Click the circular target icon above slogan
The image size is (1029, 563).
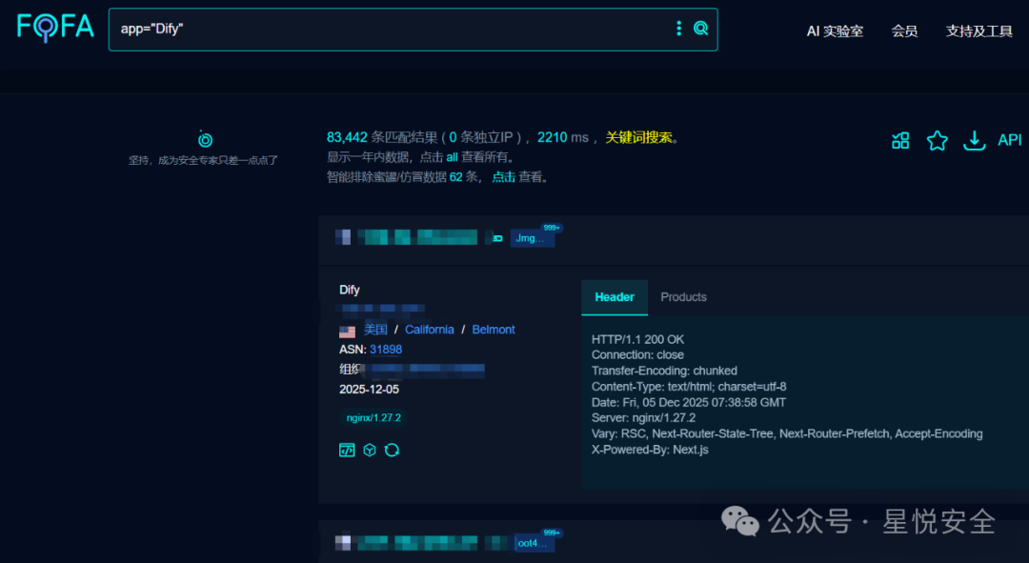click(205, 139)
